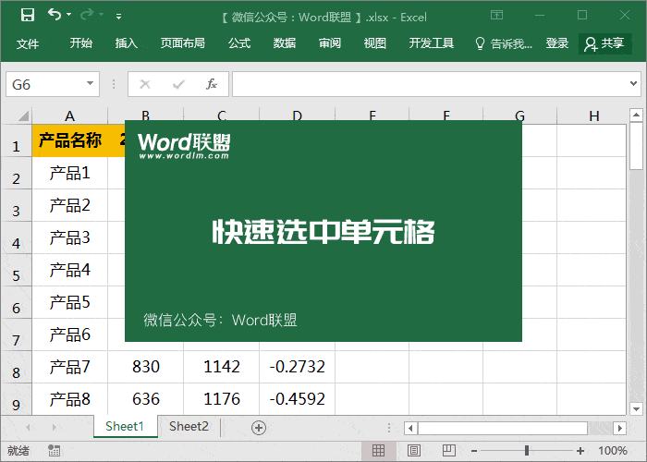The height and width of the screenshot is (462, 647).
Task: Switch to the Sheet2 tab
Action: [x=189, y=427]
